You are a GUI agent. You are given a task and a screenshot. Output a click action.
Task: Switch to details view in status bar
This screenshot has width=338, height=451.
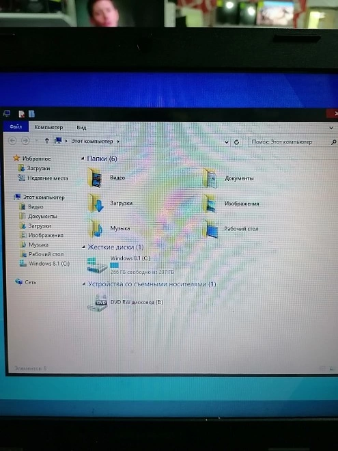pyautogui.click(x=324, y=368)
